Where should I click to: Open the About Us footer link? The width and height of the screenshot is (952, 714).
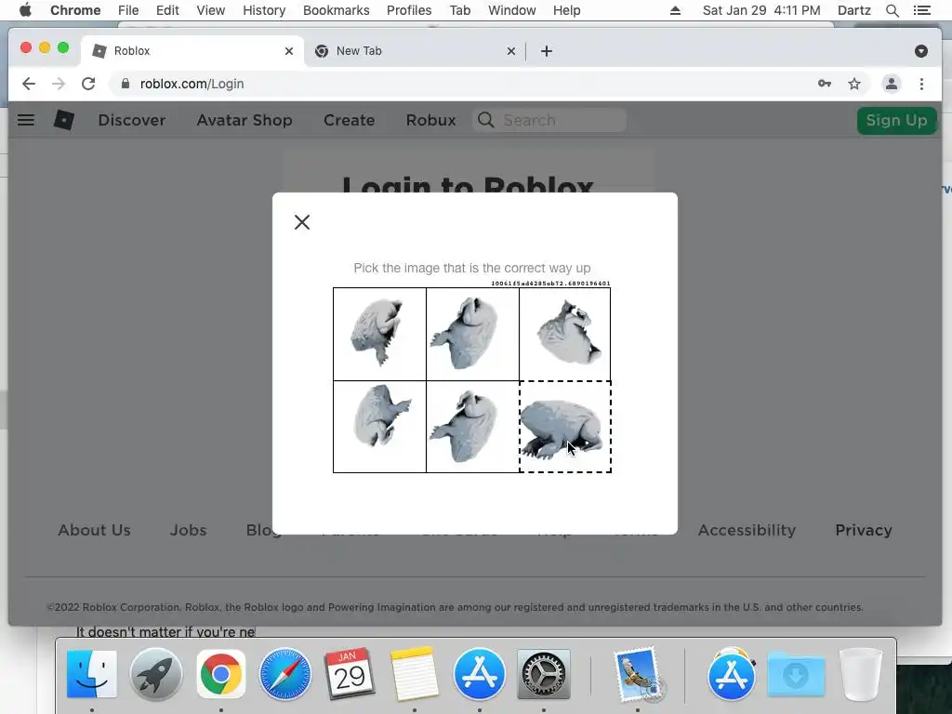(94, 530)
